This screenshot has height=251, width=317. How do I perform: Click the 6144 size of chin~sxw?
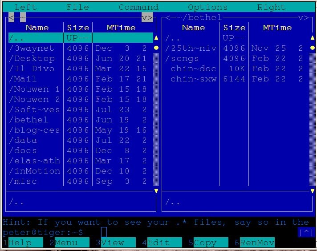point(234,79)
